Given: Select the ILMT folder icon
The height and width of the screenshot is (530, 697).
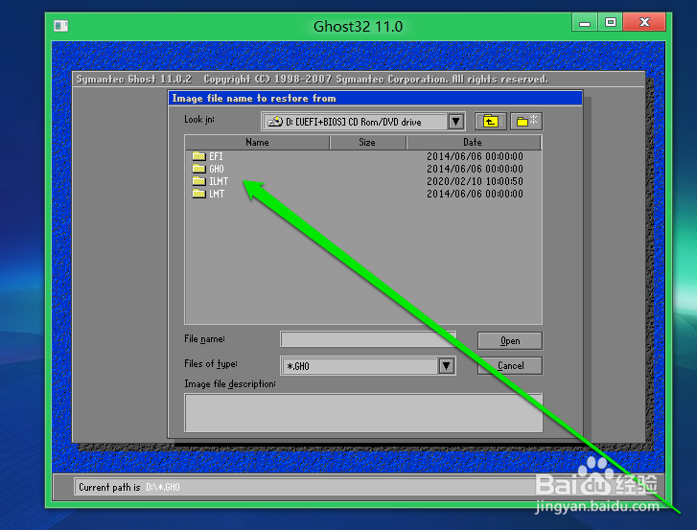Looking at the screenshot, I should click(198, 181).
